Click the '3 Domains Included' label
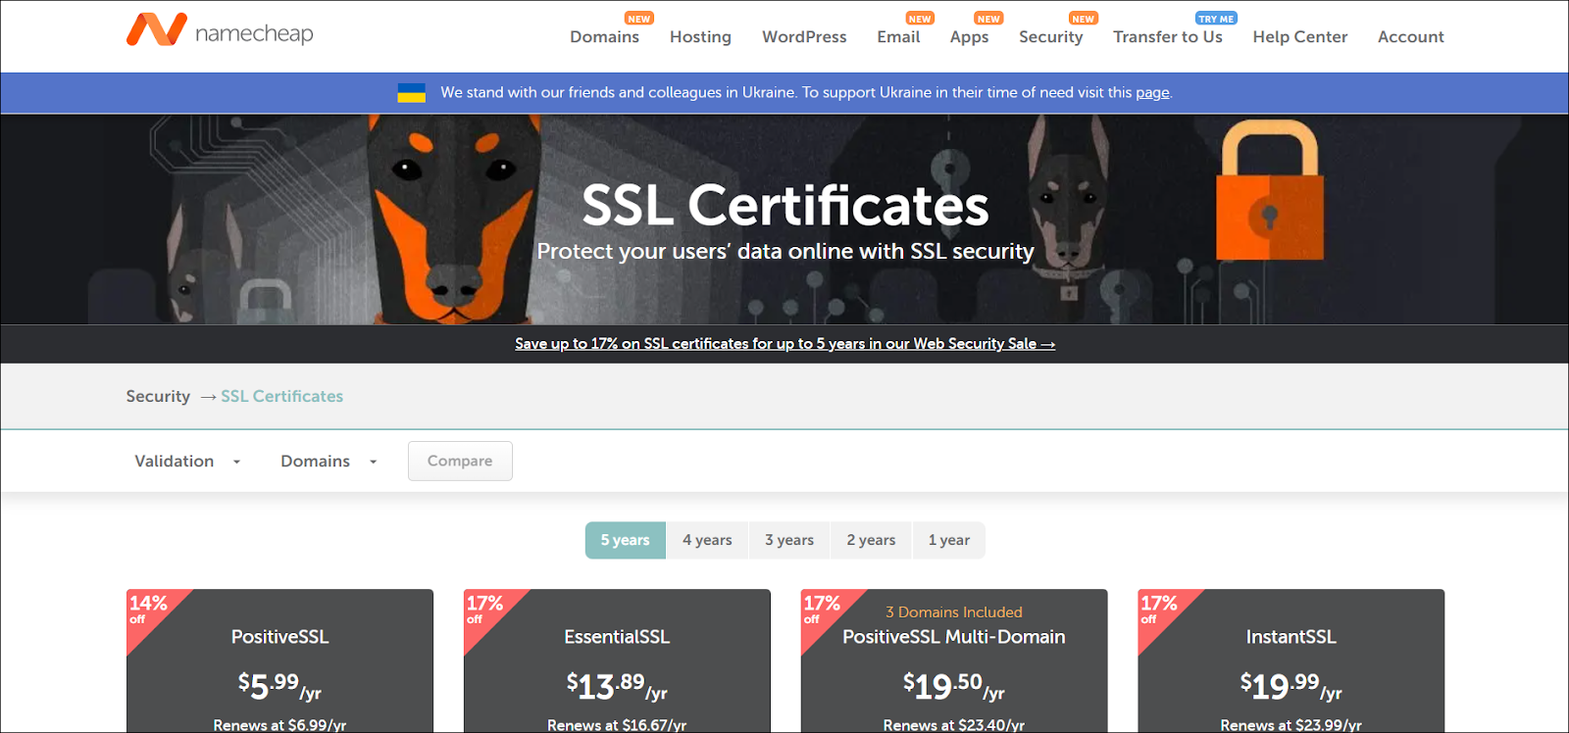Image resolution: width=1569 pixels, height=733 pixels. (954, 612)
